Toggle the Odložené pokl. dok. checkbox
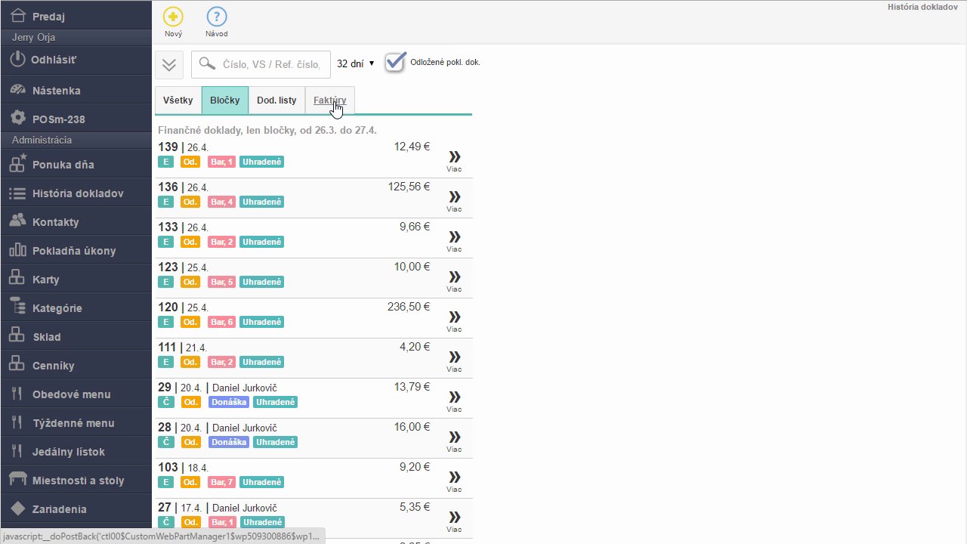967x544 pixels. tap(395, 63)
